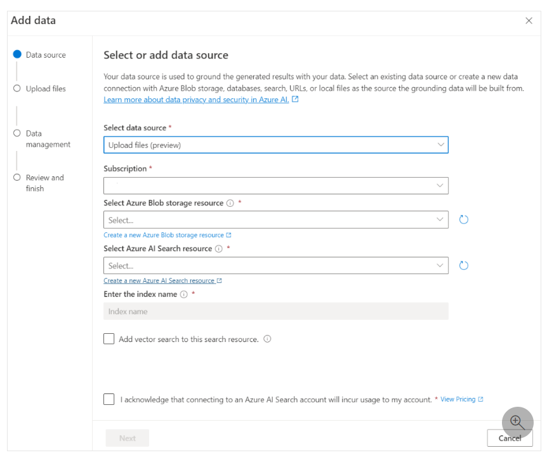Select the Data source step indicator
The image size is (547, 455).
coord(17,54)
